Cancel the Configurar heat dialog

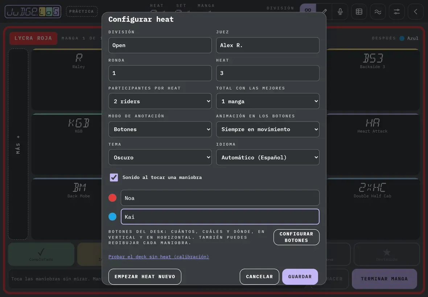(x=259, y=277)
